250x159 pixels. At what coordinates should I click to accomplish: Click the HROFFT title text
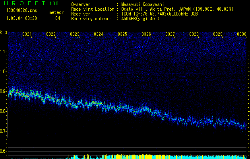[x=25, y=4]
